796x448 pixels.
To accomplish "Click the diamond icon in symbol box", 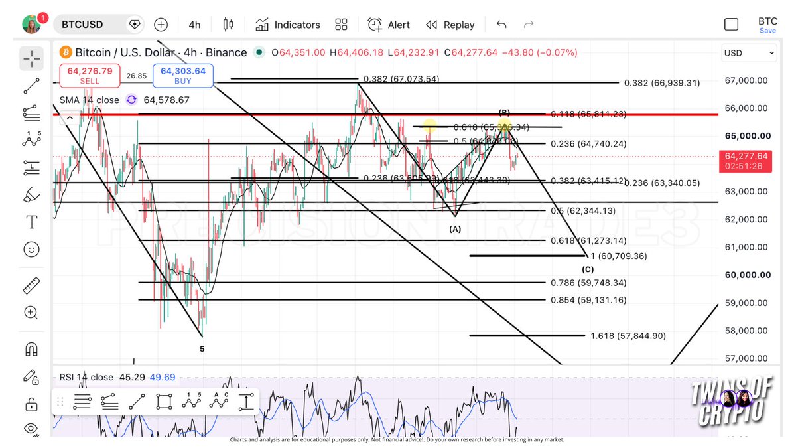I will point(135,25).
